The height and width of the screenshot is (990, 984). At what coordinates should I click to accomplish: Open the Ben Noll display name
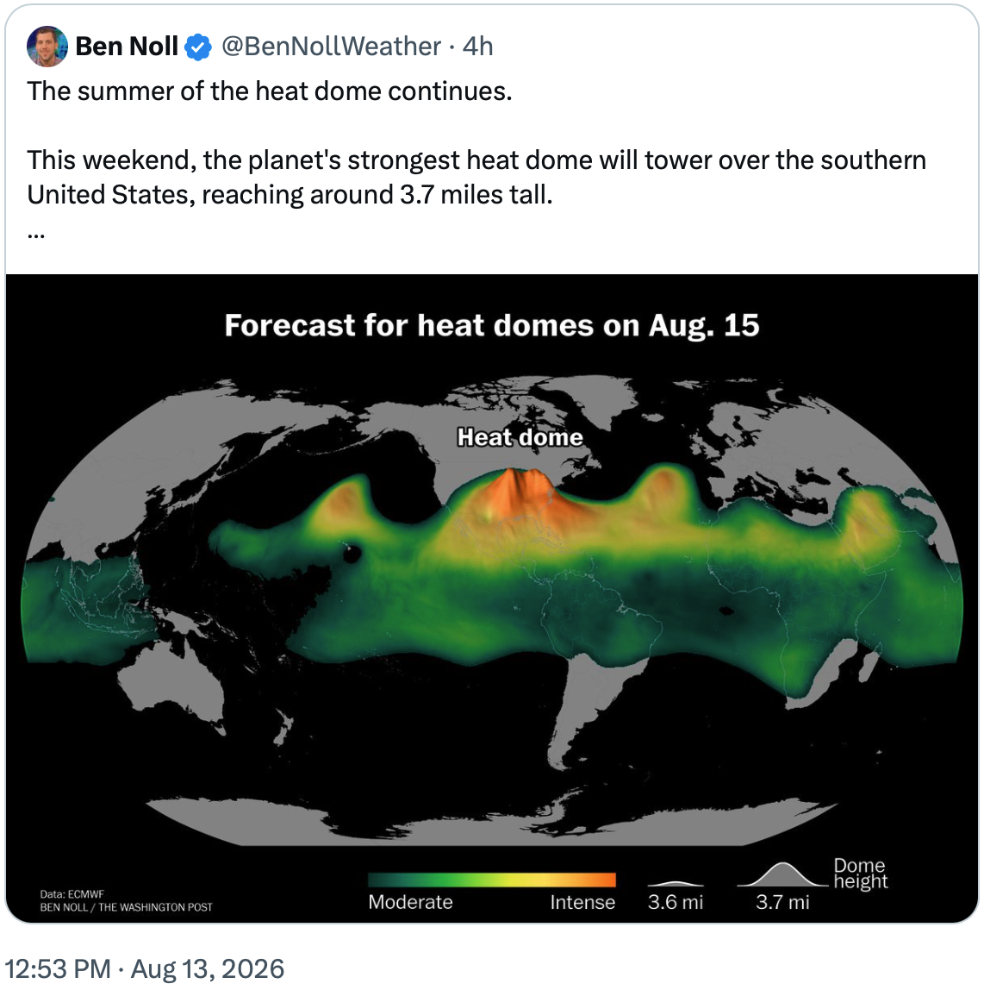(x=127, y=47)
